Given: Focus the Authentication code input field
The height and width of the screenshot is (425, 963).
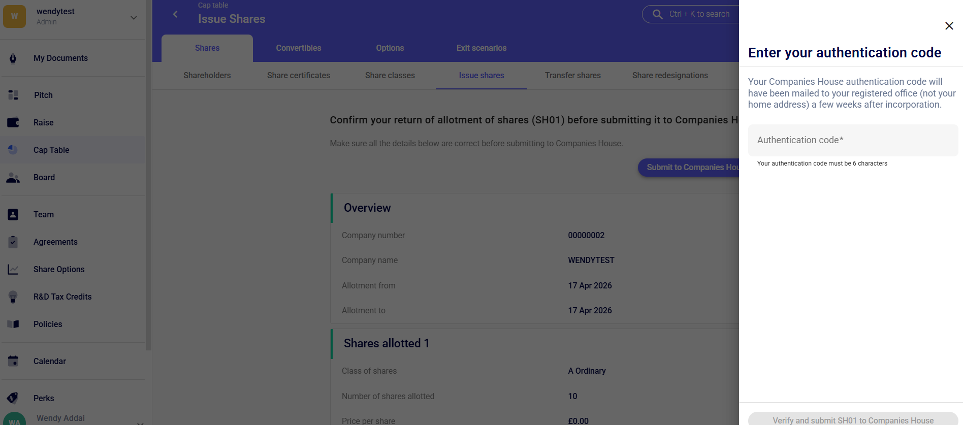Looking at the screenshot, I should 853,141.
